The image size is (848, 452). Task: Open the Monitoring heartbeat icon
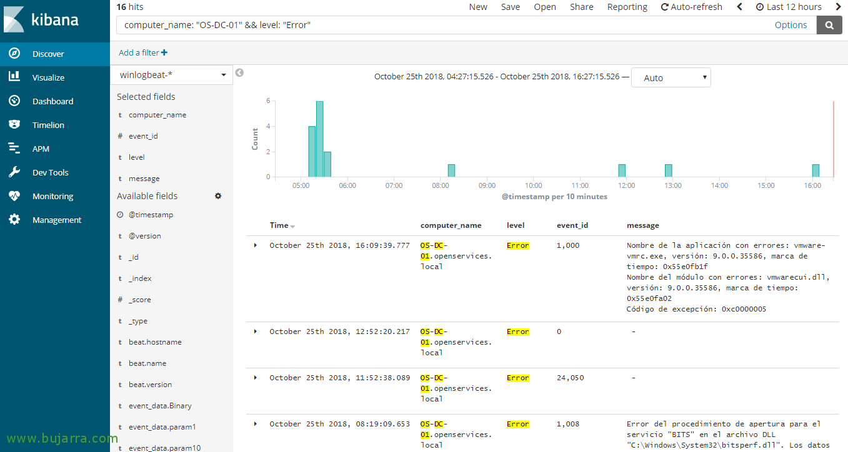coord(14,196)
